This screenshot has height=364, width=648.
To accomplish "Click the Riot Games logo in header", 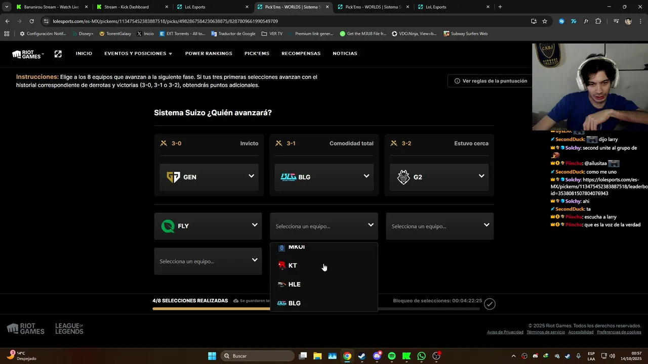I will 28,54.
